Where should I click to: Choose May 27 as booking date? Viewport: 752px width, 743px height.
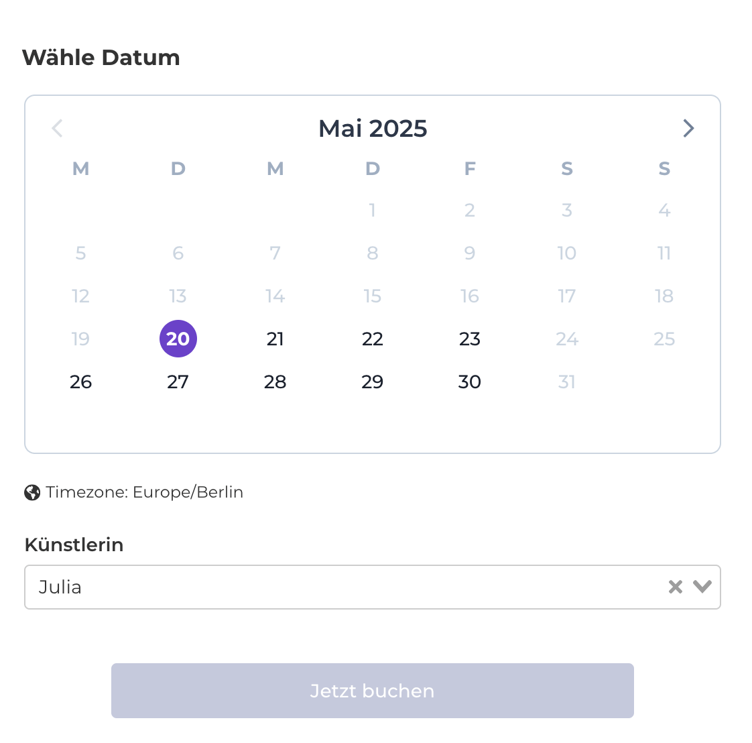(x=178, y=382)
